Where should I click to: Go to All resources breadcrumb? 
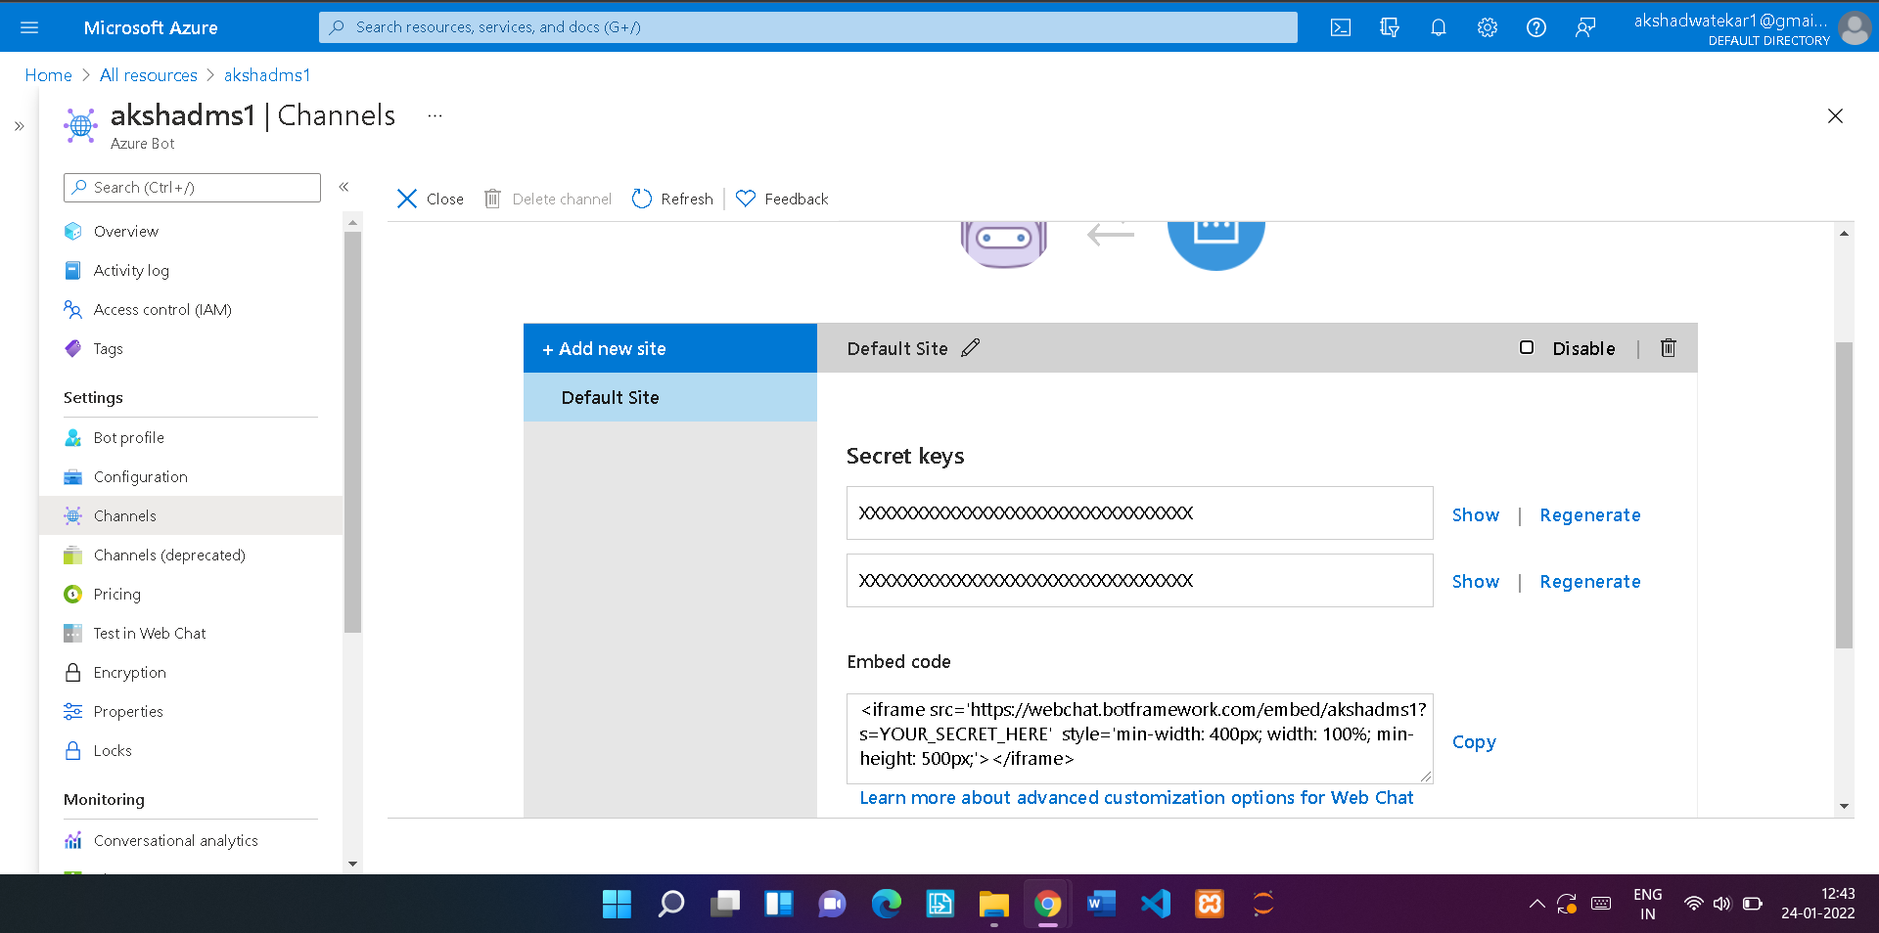pos(149,75)
